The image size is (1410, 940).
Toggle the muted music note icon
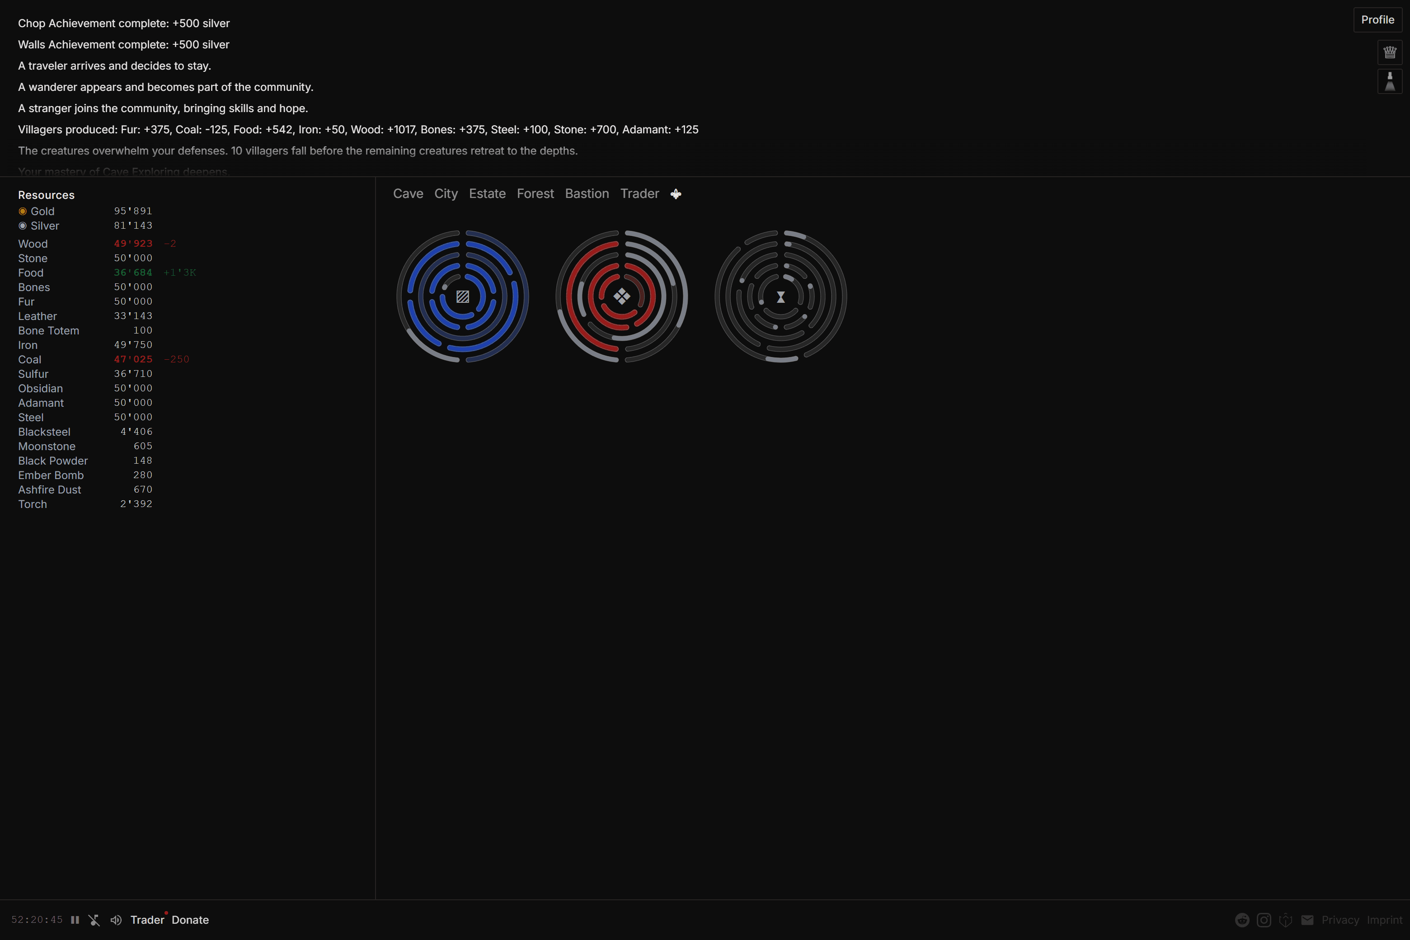(94, 920)
